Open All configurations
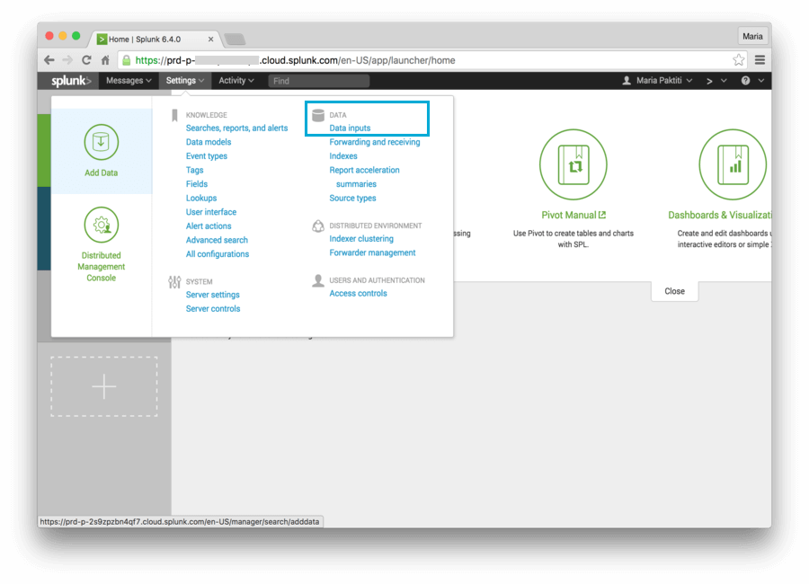The width and height of the screenshot is (809, 584). (218, 254)
